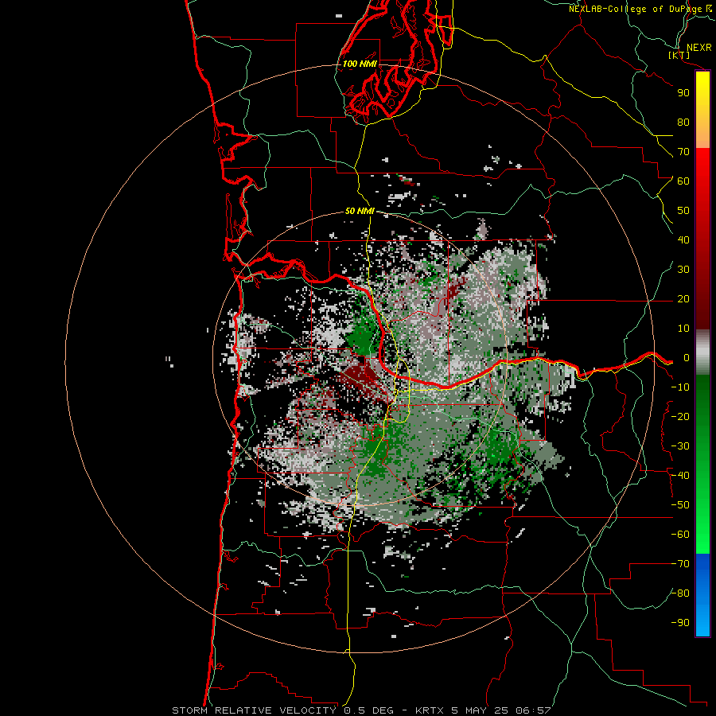Click the gray zero-velocity band of the scale
The width and height of the screenshot is (716, 716).
(x=702, y=352)
